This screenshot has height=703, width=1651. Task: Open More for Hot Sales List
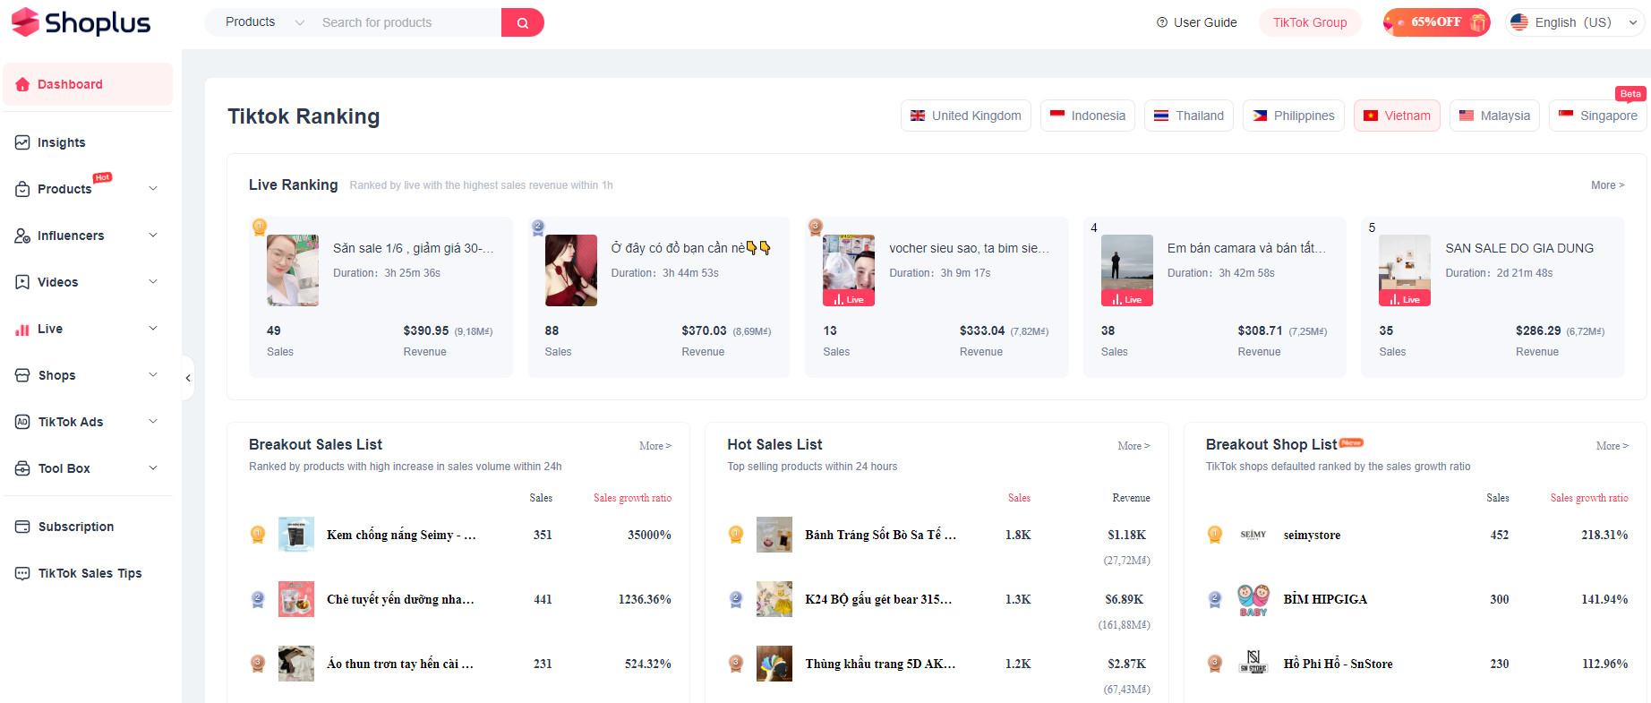pyautogui.click(x=1133, y=446)
